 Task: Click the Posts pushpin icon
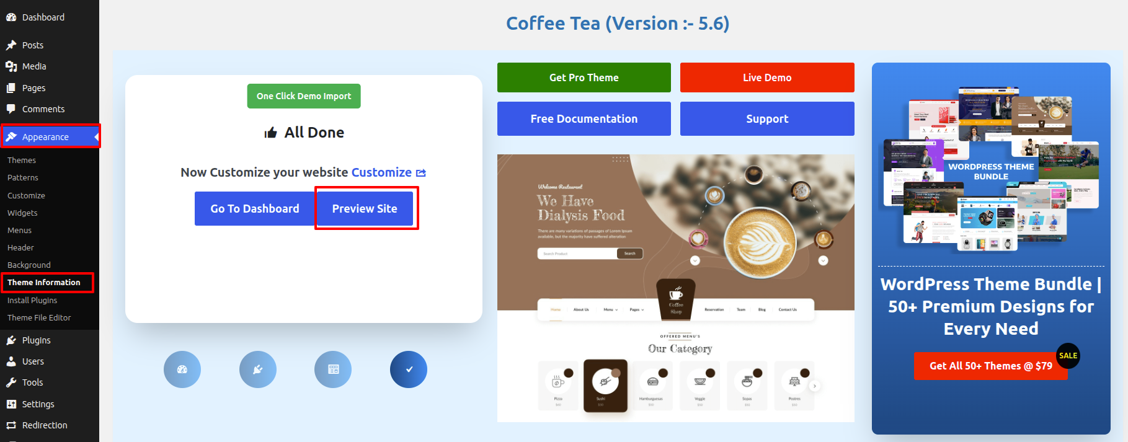coord(11,45)
